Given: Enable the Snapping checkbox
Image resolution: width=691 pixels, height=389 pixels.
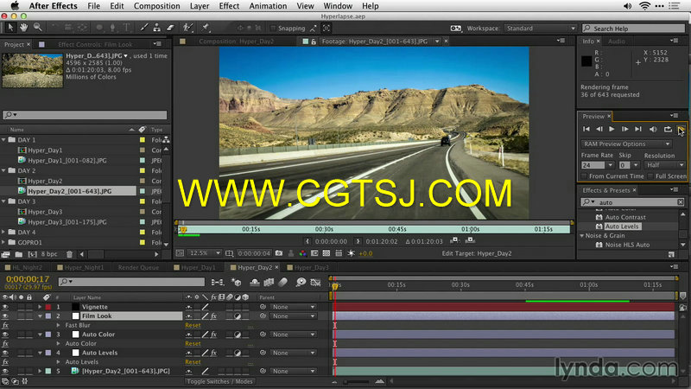Looking at the screenshot, I should click(x=273, y=29).
